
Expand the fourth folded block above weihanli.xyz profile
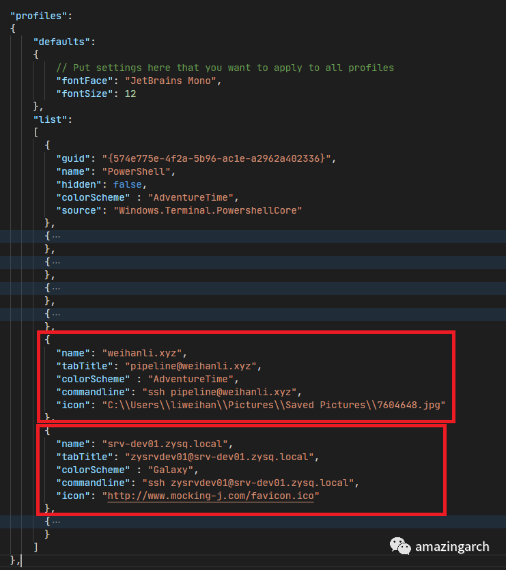(56, 314)
